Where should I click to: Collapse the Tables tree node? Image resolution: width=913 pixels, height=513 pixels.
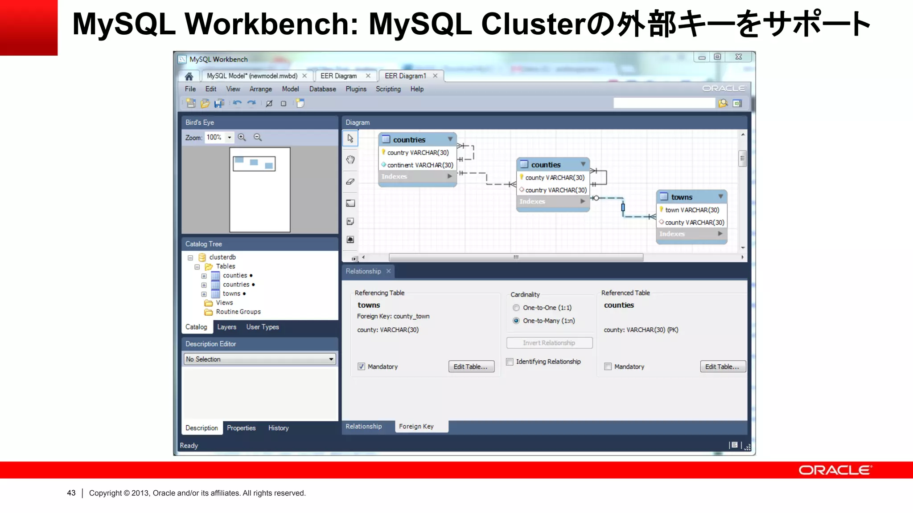point(197,267)
